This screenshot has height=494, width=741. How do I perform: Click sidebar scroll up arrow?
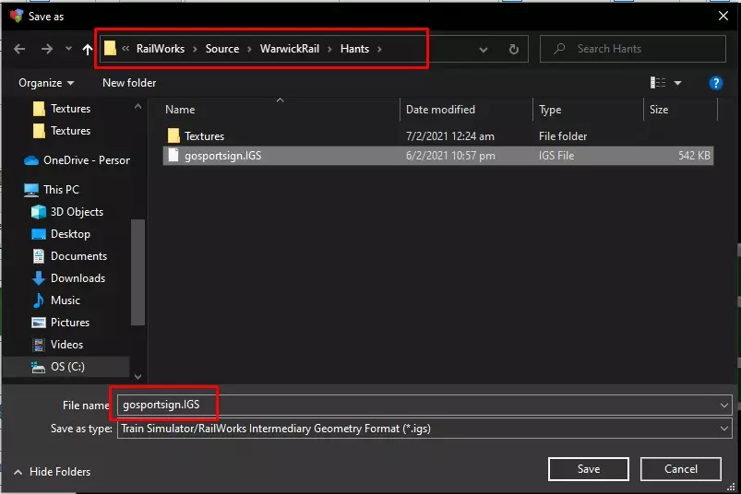click(x=137, y=107)
